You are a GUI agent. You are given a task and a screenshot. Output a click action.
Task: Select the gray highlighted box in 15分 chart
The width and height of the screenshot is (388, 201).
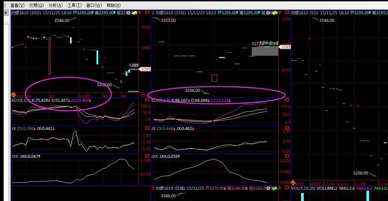265,51
